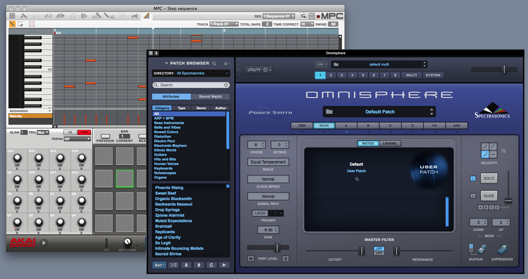Open the MPC main grid view icon

coord(12,16)
